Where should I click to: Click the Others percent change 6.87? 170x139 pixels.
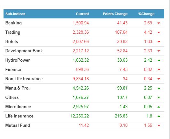point(148,97)
